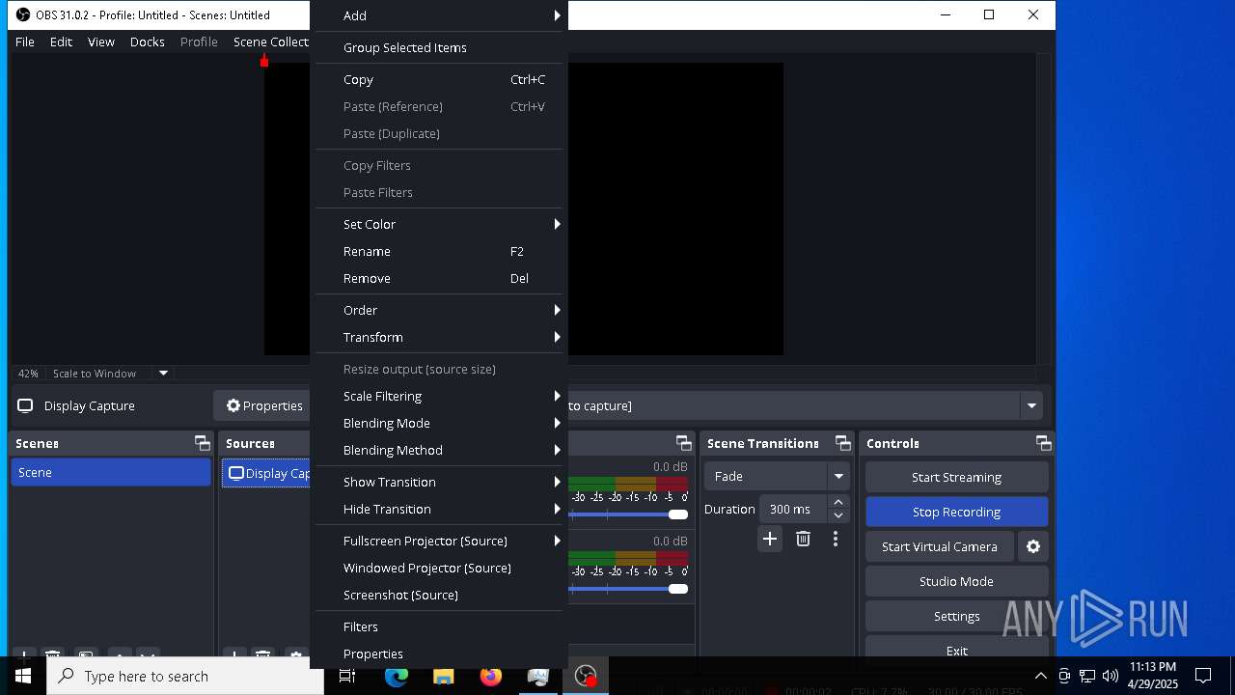Open the Docks menu

[x=148, y=42]
